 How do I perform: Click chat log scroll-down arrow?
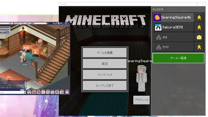[25, 88]
